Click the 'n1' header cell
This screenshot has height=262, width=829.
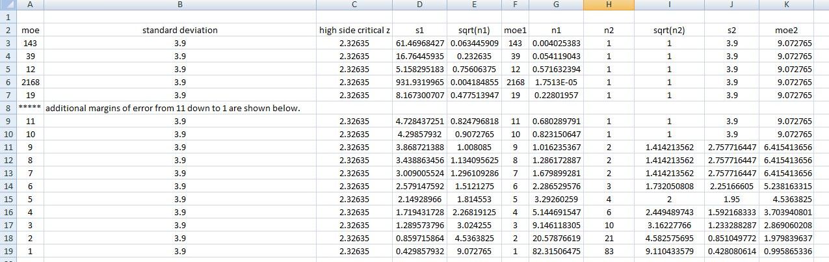556,30
